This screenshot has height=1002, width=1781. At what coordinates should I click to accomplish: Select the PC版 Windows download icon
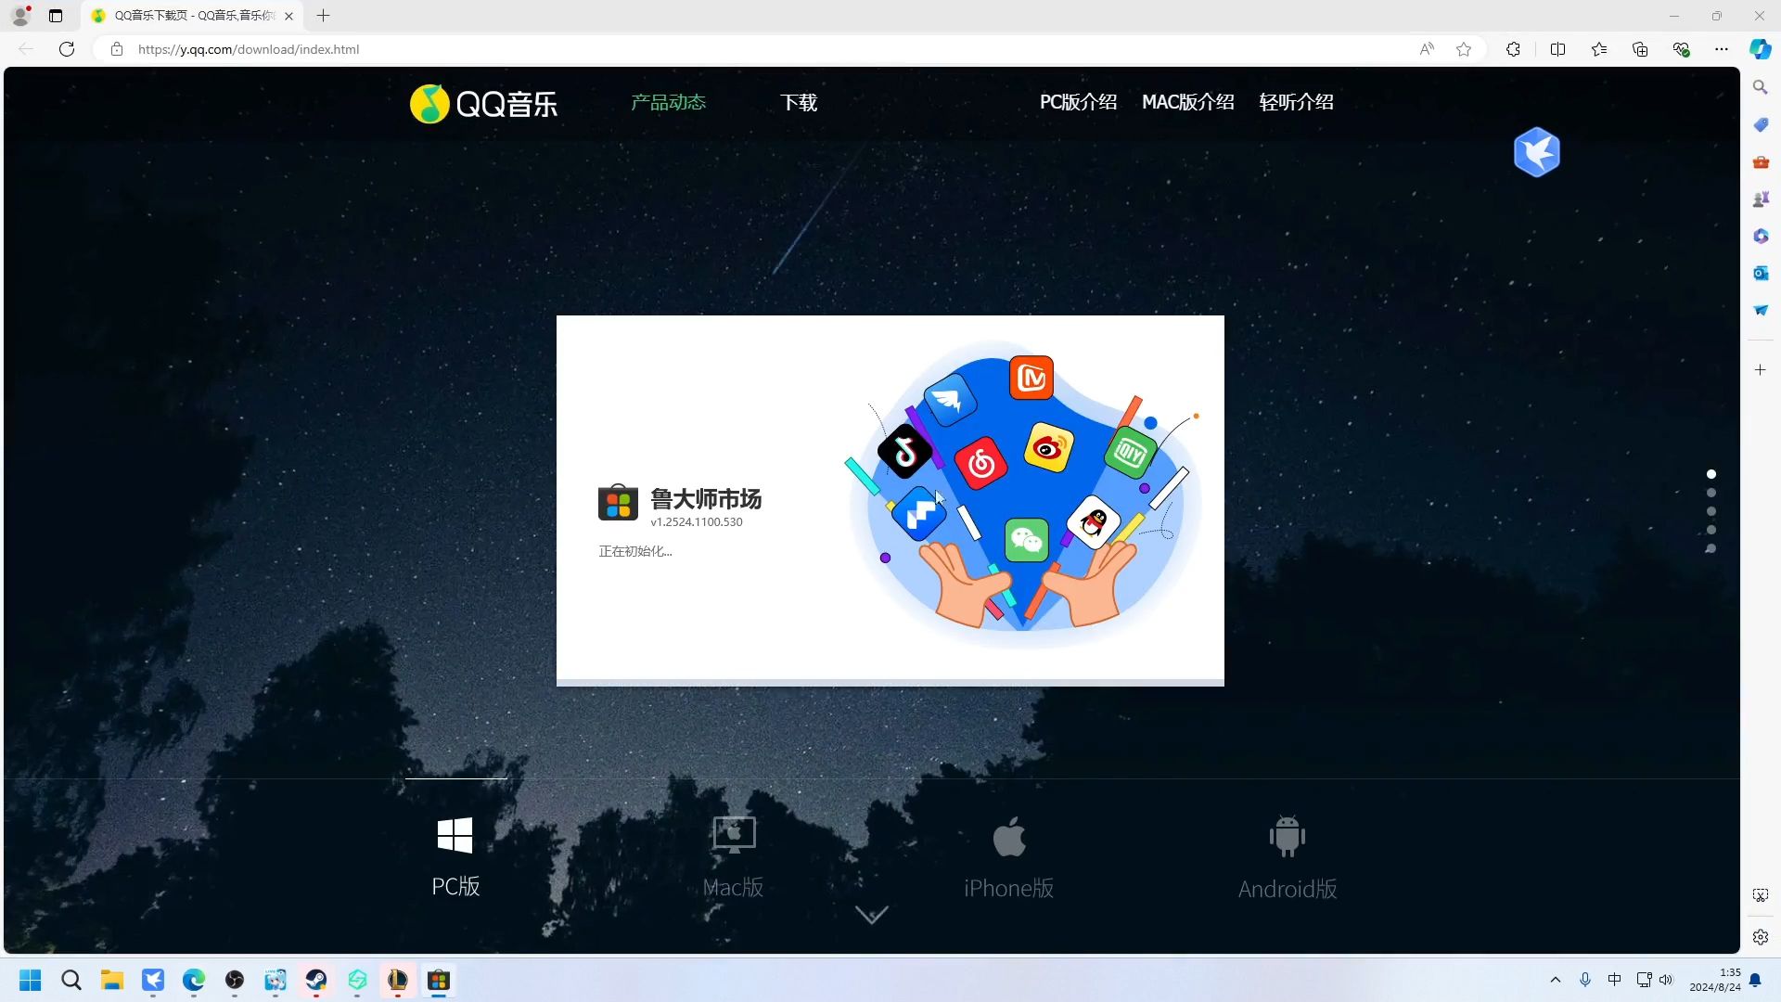pyautogui.click(x=455, y=835)
